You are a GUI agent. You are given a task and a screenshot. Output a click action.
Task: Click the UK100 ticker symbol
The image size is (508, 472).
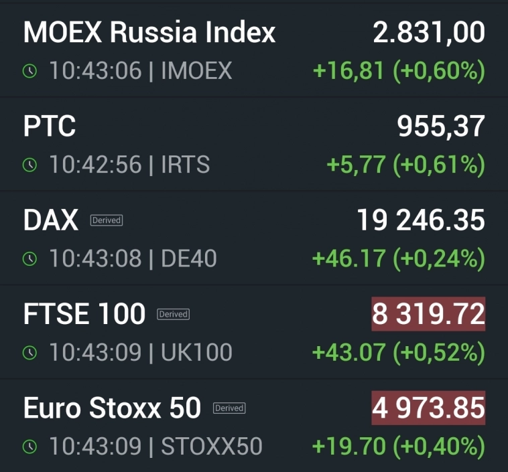(x=196, y=353)
